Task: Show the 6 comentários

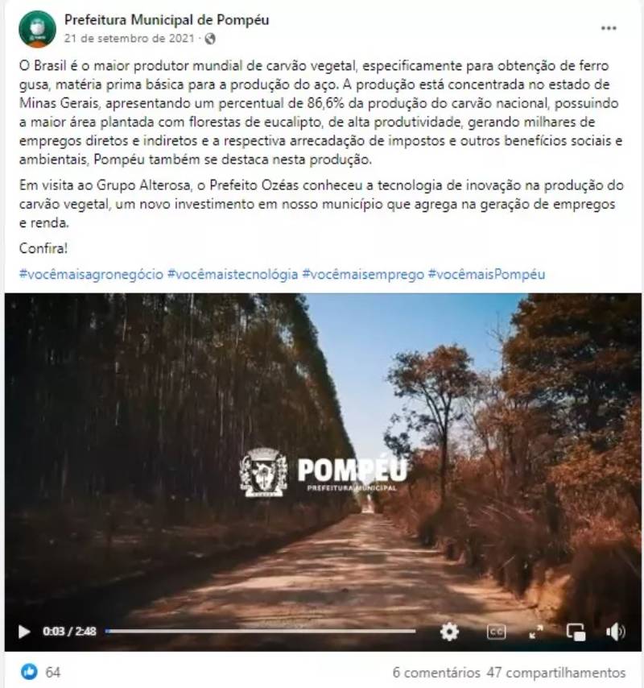Action: coord(436,672)
